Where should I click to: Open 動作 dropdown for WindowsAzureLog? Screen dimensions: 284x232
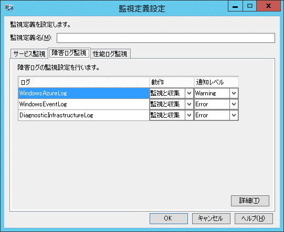[189, 93]
